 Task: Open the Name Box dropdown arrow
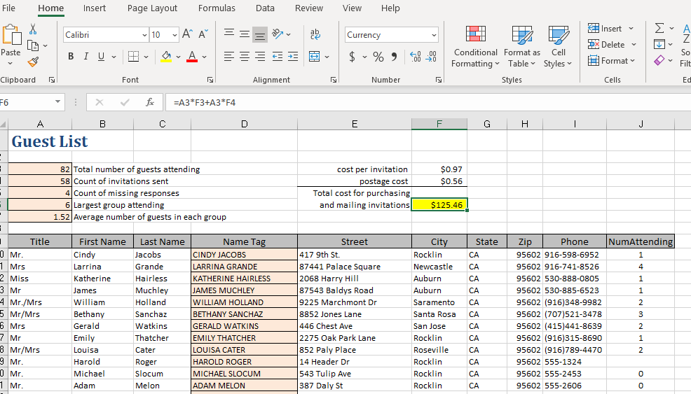click(x=57, y=102)
